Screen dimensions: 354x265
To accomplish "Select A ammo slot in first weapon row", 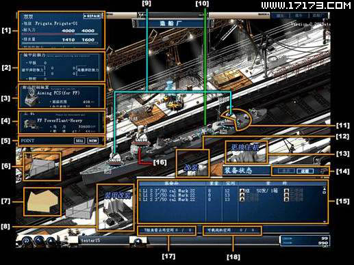I will point(242,191).
